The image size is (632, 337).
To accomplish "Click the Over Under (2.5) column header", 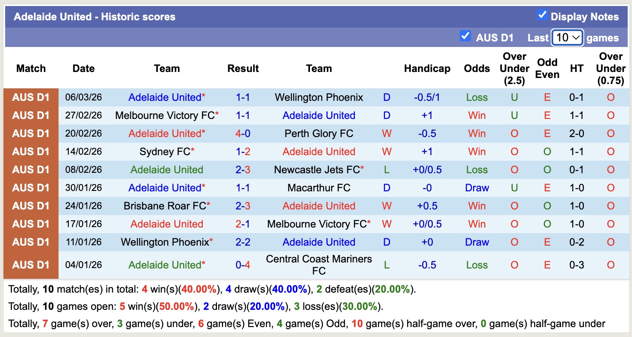I will click(x=514, y=68).
